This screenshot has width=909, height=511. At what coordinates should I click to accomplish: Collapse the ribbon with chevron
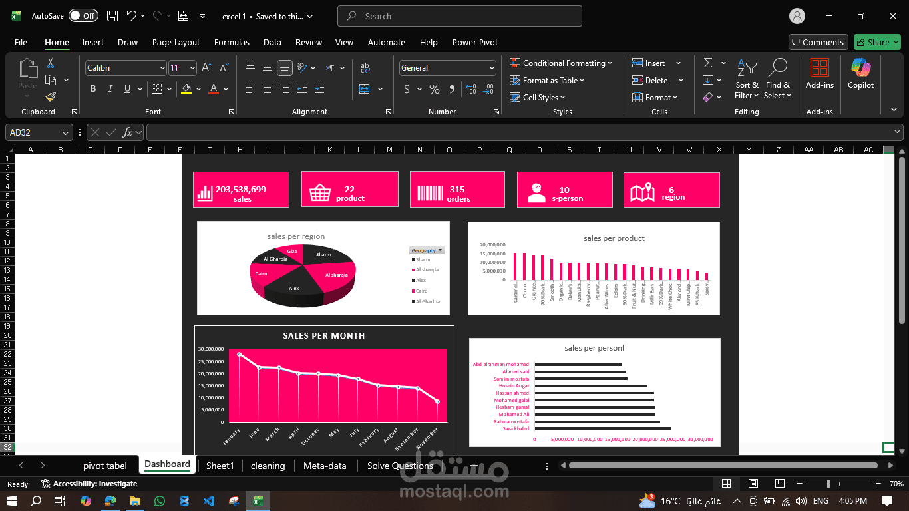(x=894, y=110)
